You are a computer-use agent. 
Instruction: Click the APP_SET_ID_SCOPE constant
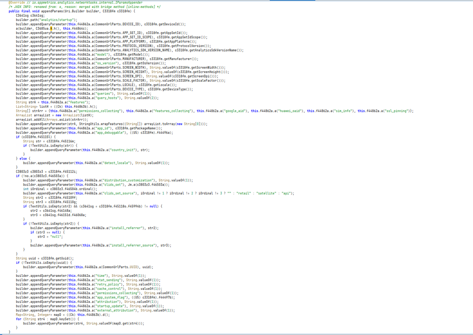(137, 37)
